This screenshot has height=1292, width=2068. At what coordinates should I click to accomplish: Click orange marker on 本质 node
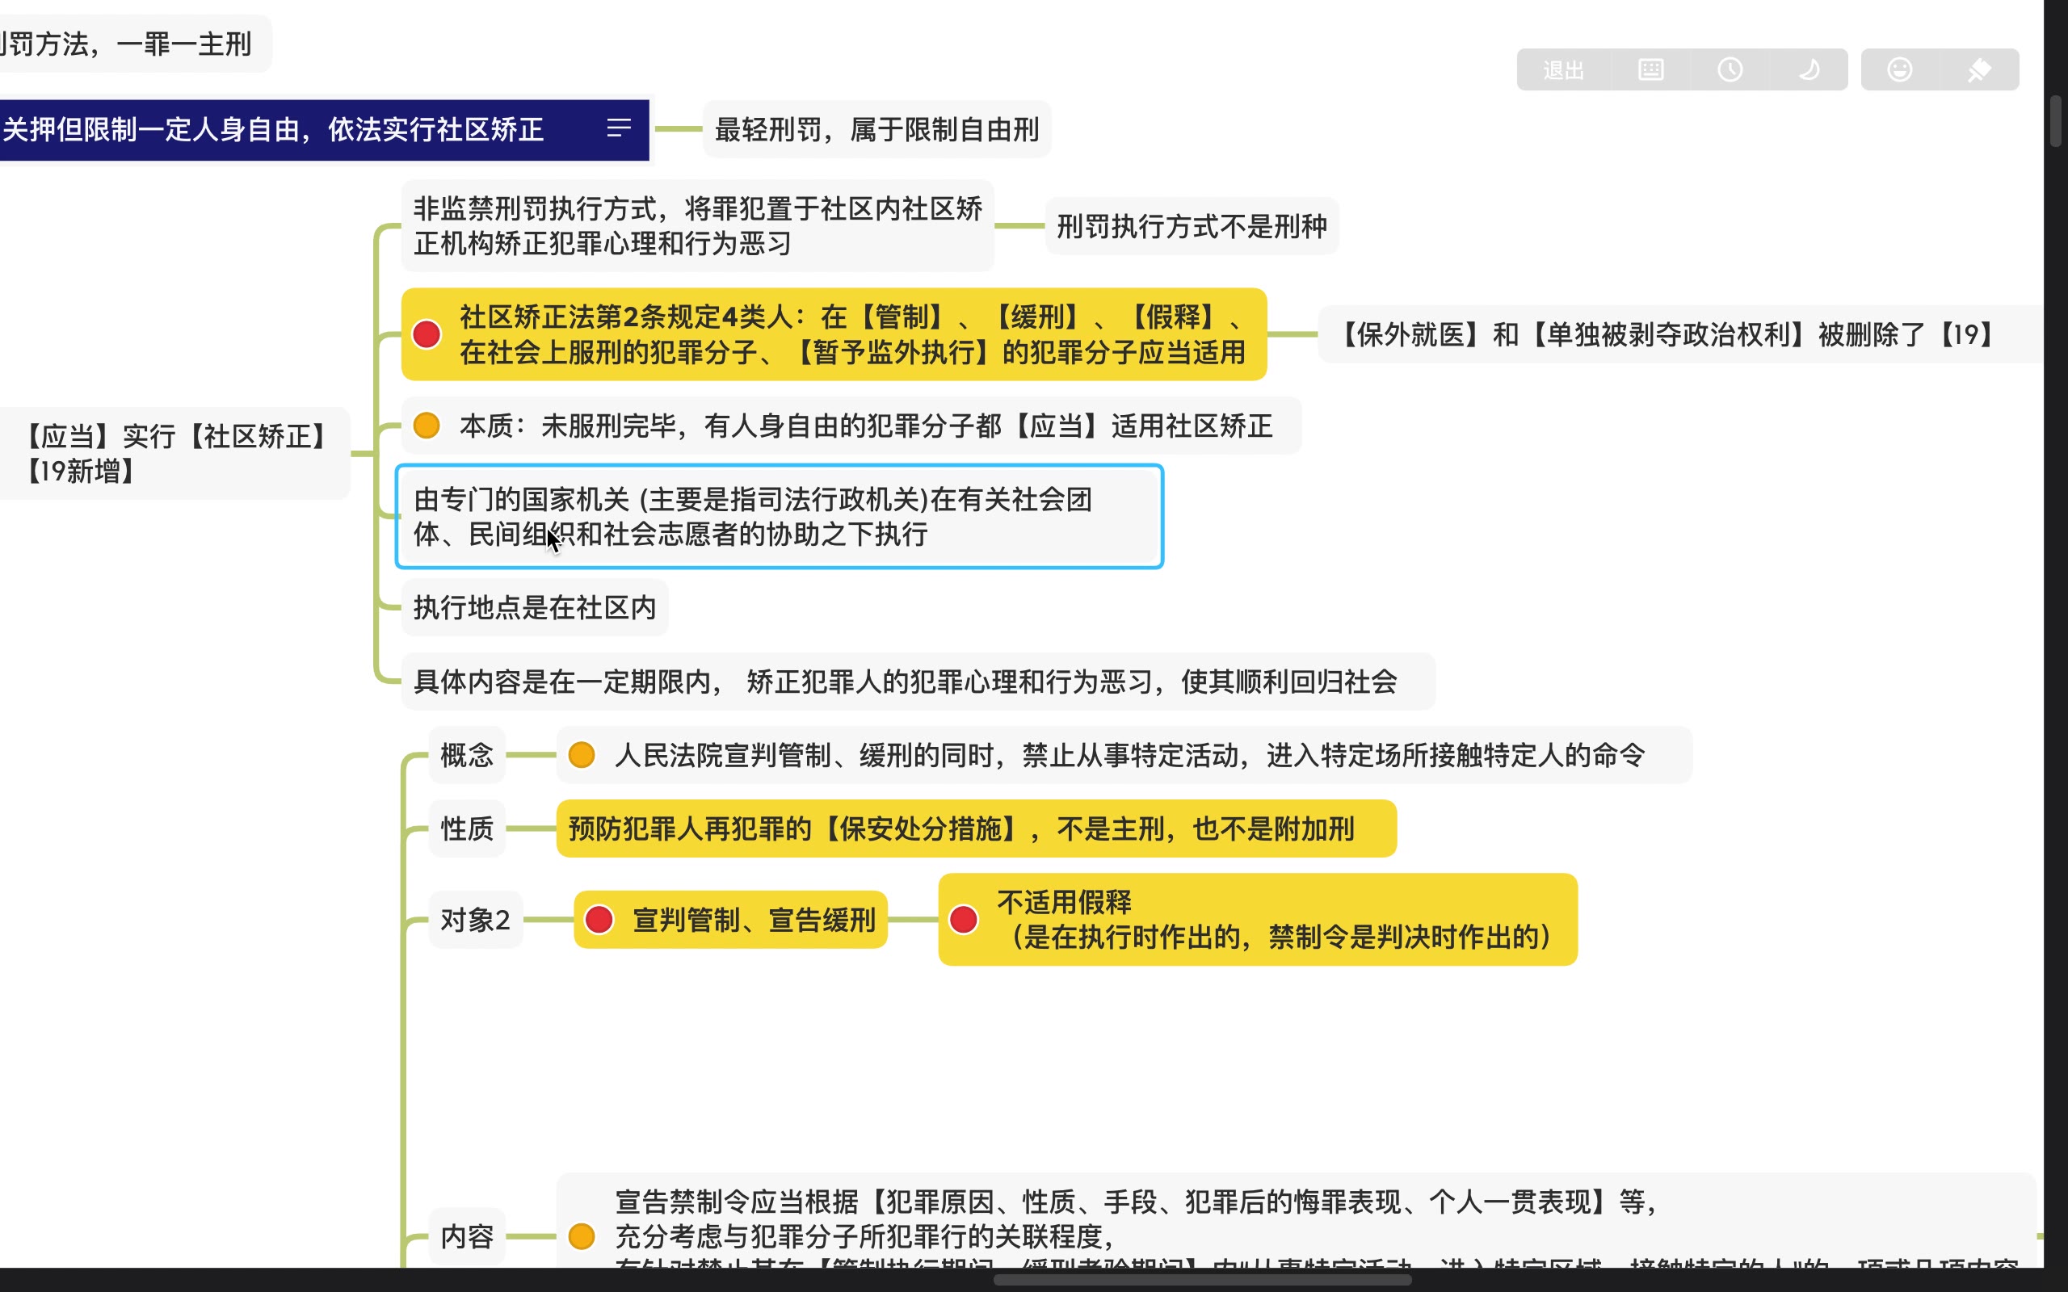427,425
